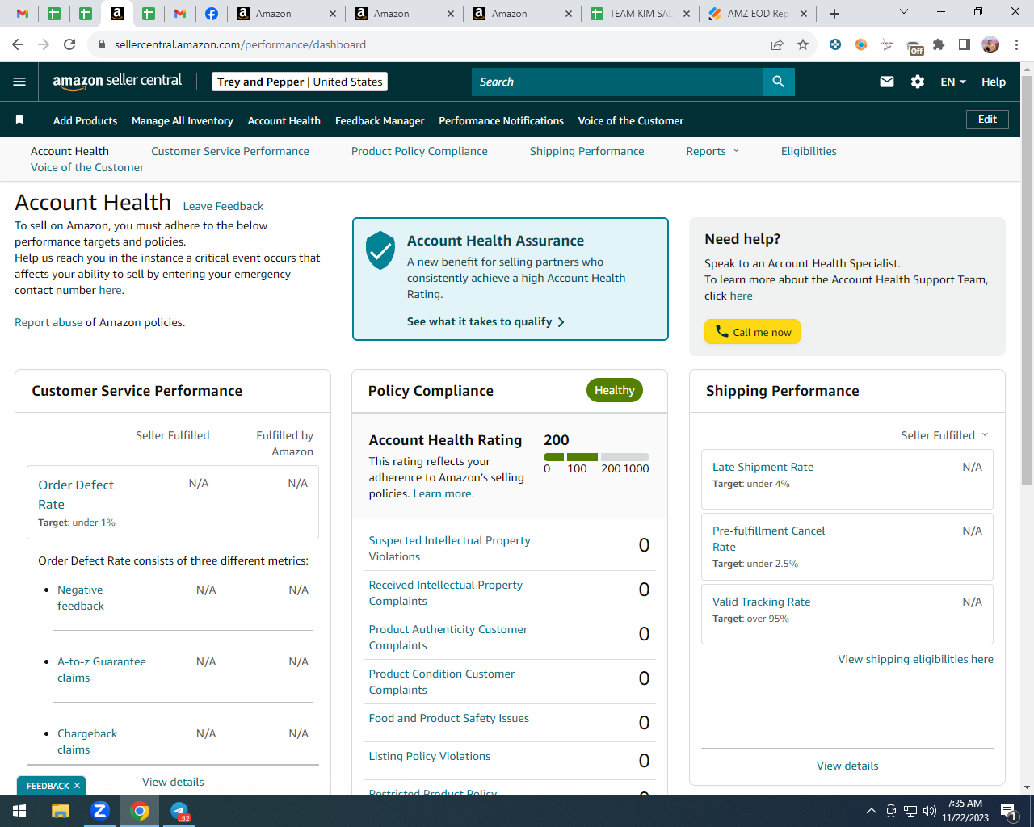Go back with the browser back arrow
This screenshot has width=1034, height=827.
pyautogui.click(x=18, y=44)
